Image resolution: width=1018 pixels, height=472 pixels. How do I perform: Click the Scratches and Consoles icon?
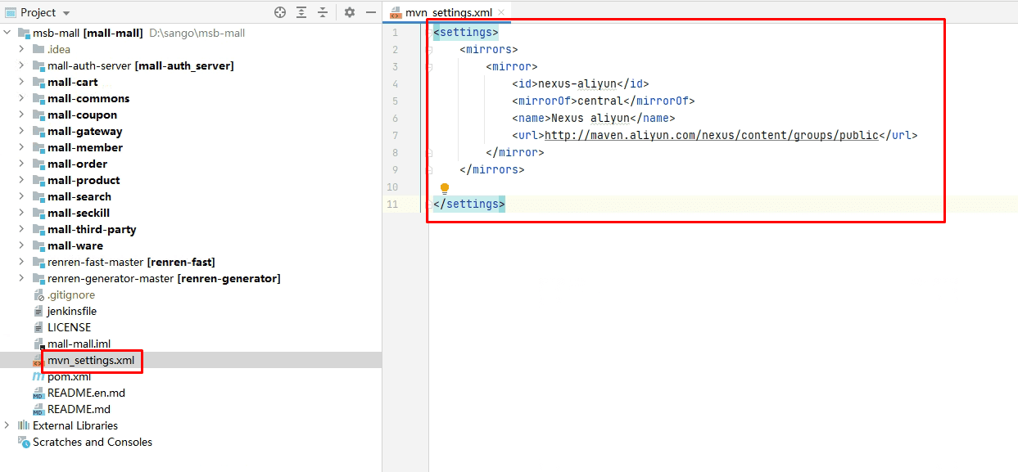point(24,442)
